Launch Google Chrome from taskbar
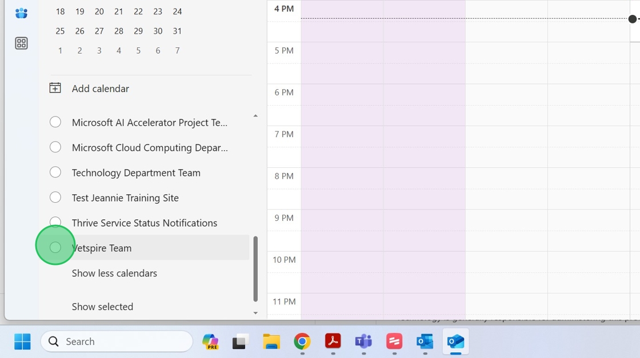 [302, 341]
